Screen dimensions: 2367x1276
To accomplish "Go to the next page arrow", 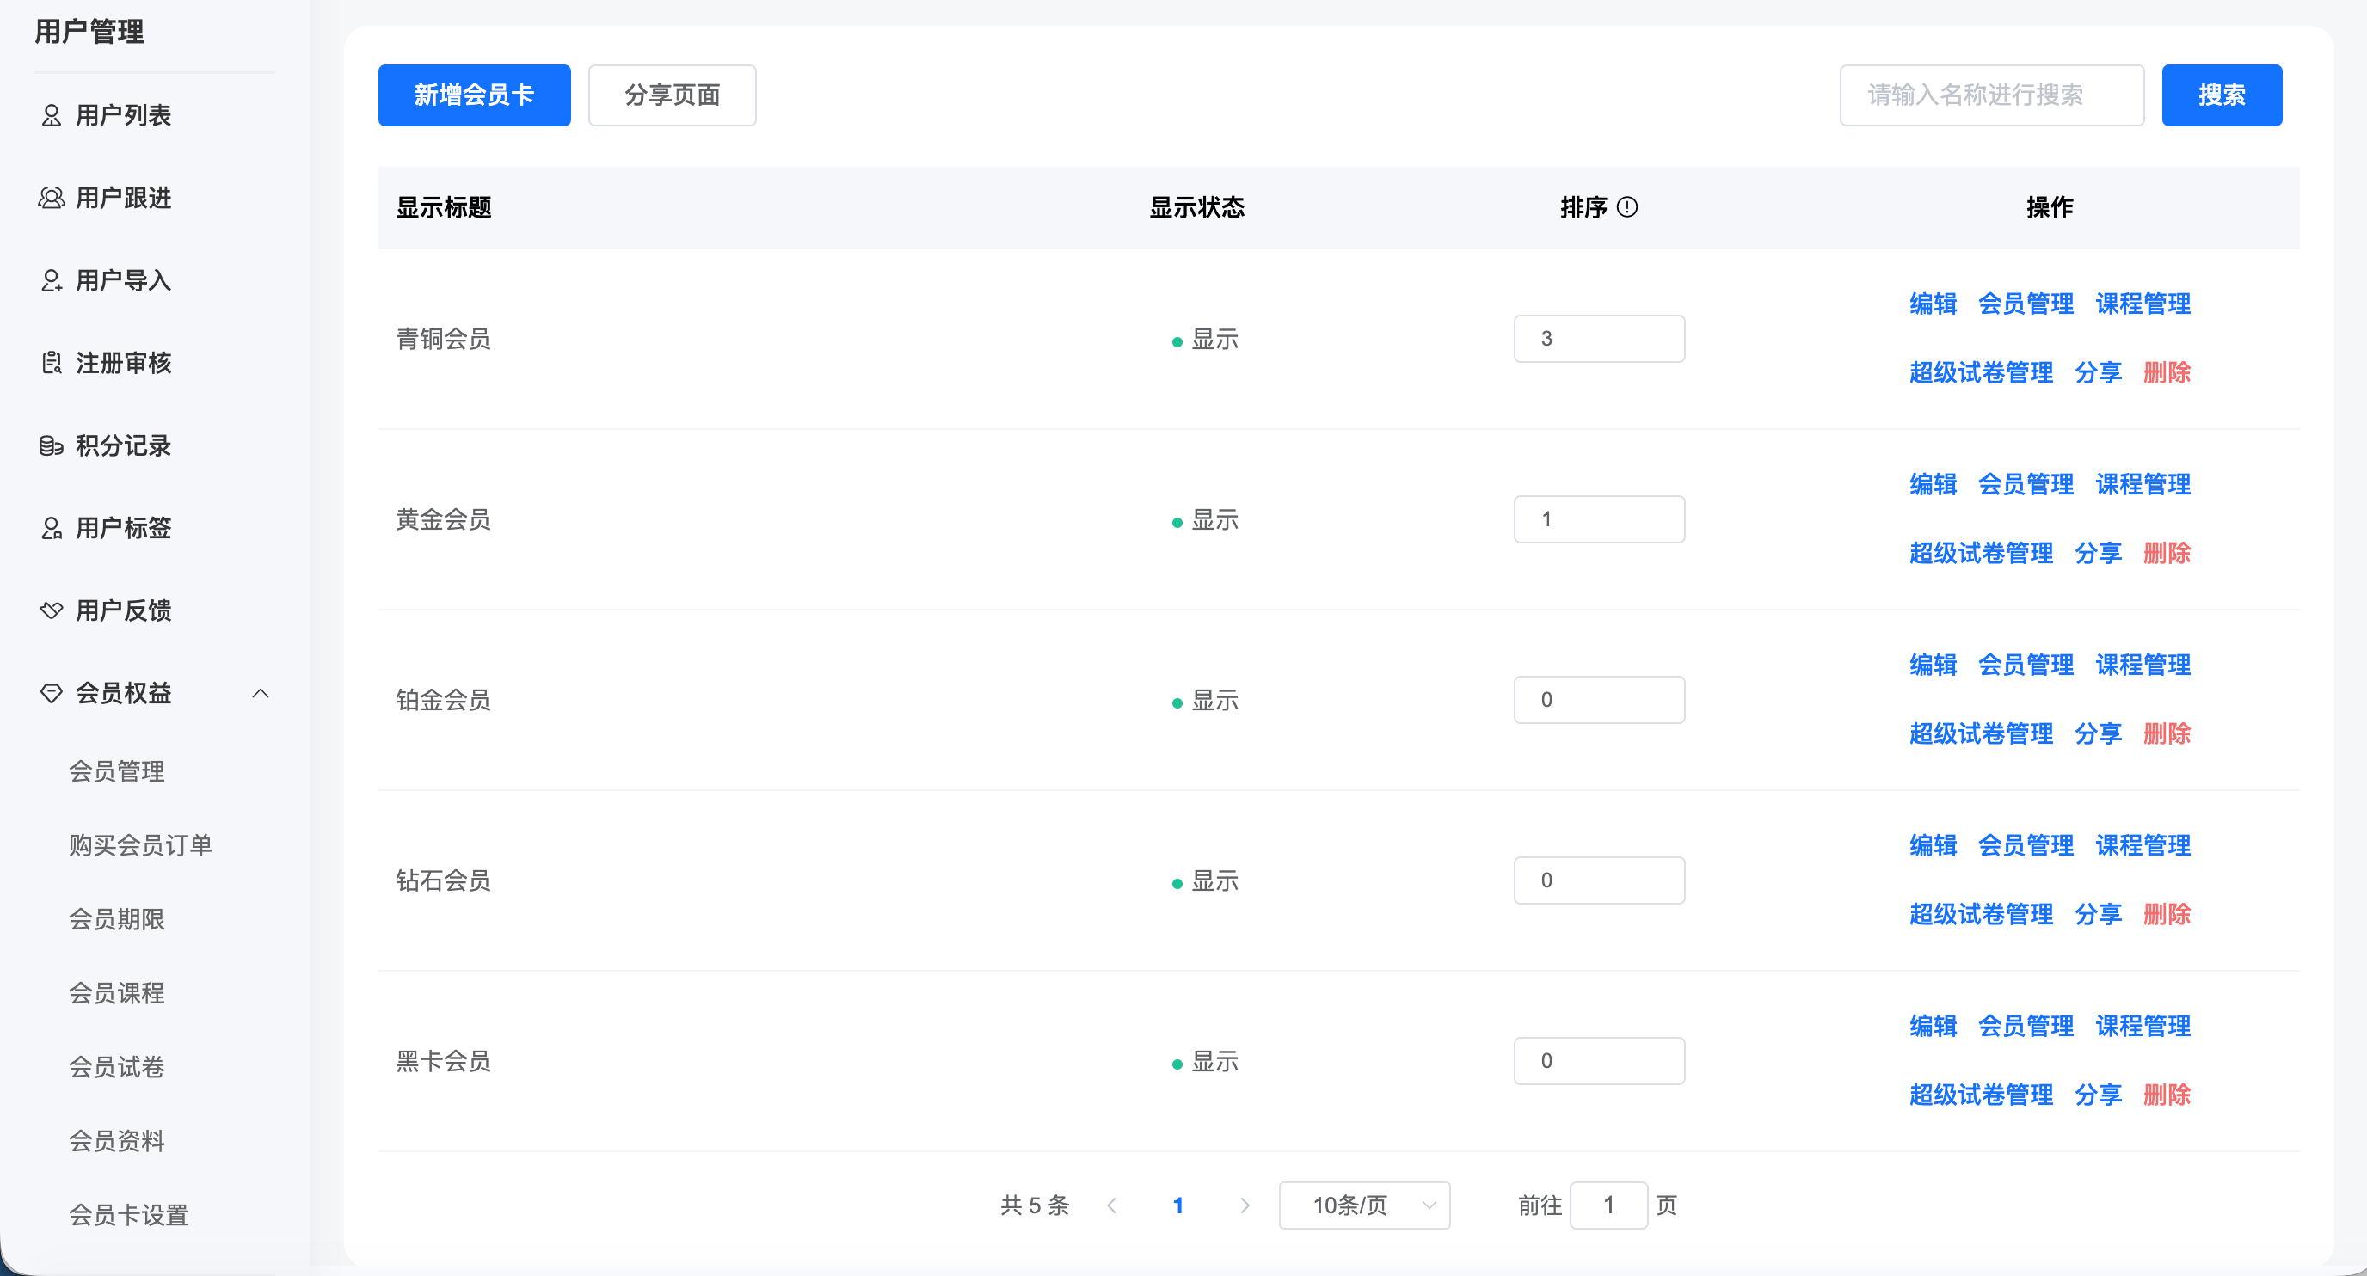I will [1245, 1205].
